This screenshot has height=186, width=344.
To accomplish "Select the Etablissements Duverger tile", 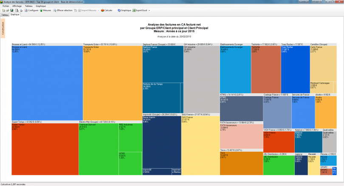I will (235, 69).
